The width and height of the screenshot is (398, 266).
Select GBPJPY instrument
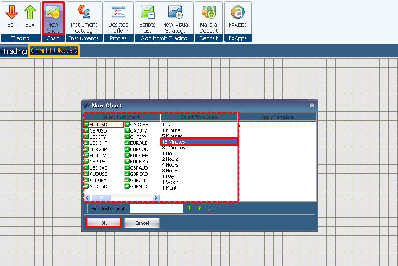click(95, 162)
